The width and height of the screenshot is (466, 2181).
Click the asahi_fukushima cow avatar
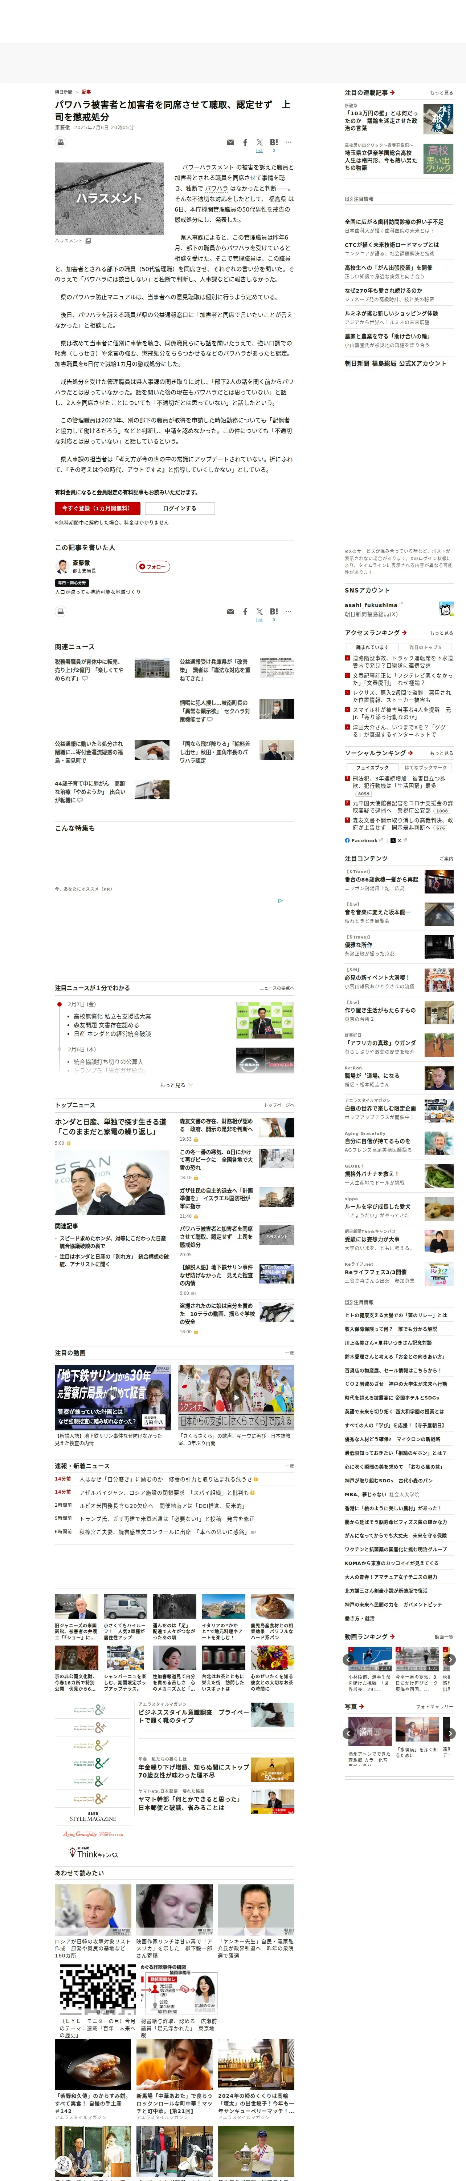point(446,609)
